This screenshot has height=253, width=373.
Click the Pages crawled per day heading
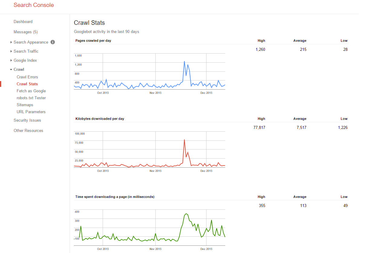click(93, 41)
